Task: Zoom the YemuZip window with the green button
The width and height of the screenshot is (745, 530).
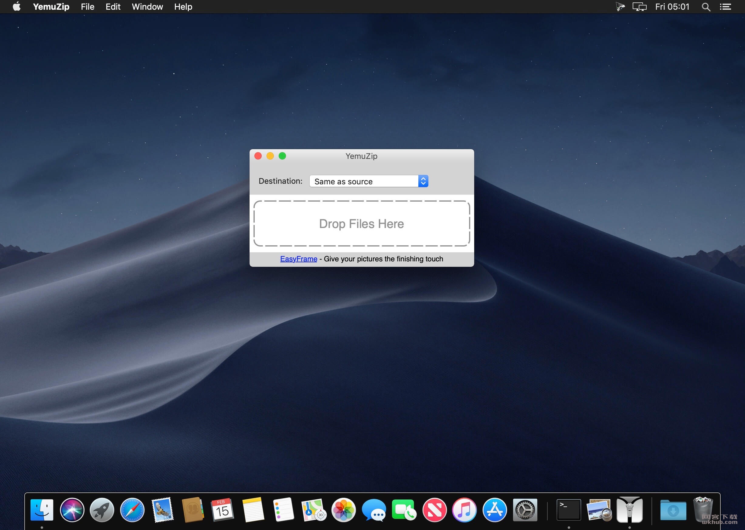Action: point(282,156)
